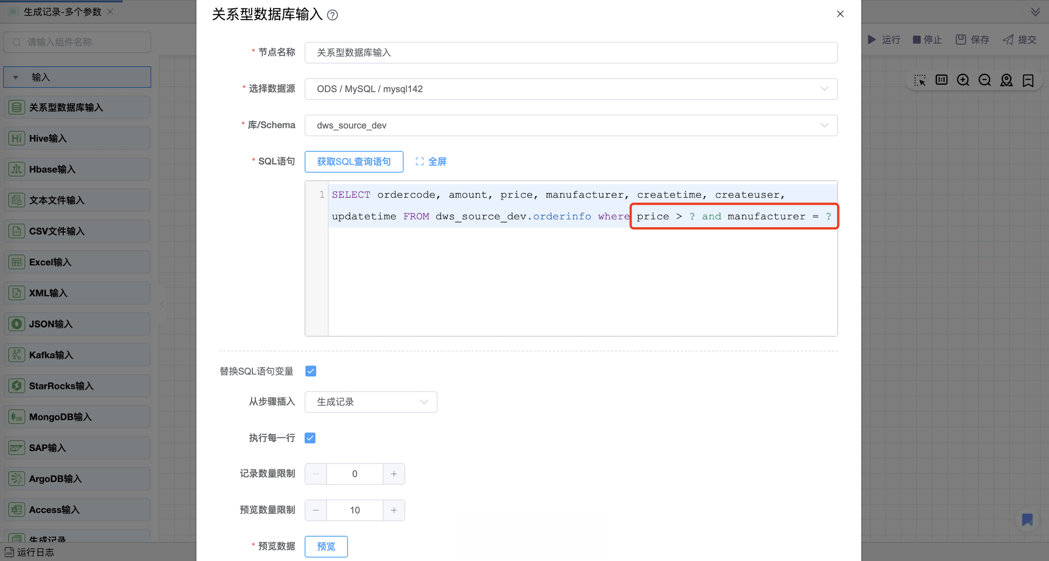
Task: Click the area selection tool icon
Action: coord(919,80)
